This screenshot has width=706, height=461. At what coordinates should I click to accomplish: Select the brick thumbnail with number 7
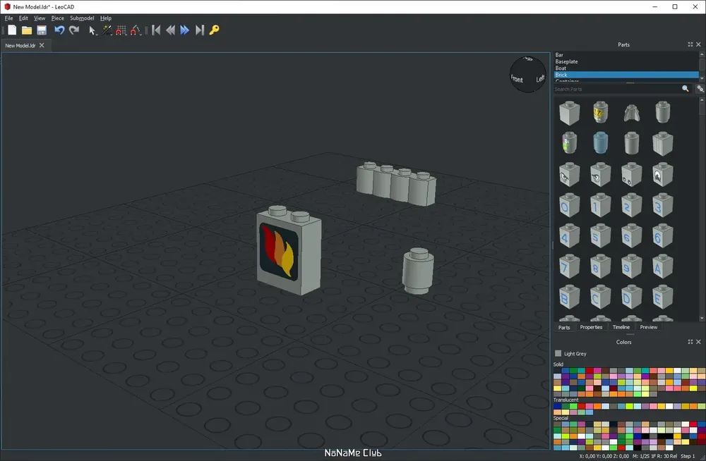pyautogui.click(x=569, y=266)
